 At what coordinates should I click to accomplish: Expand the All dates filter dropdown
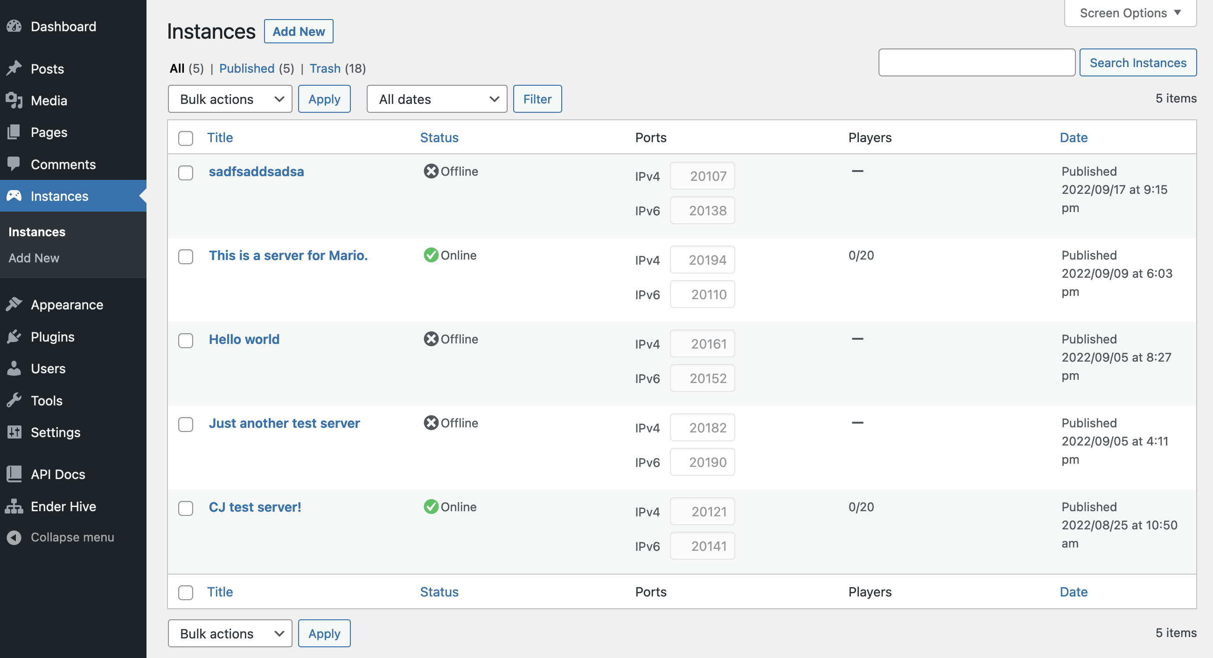click(437, 99)
